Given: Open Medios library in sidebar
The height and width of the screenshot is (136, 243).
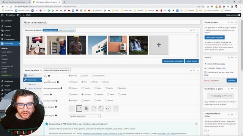Looking at the screenshot, I should 7,31.
